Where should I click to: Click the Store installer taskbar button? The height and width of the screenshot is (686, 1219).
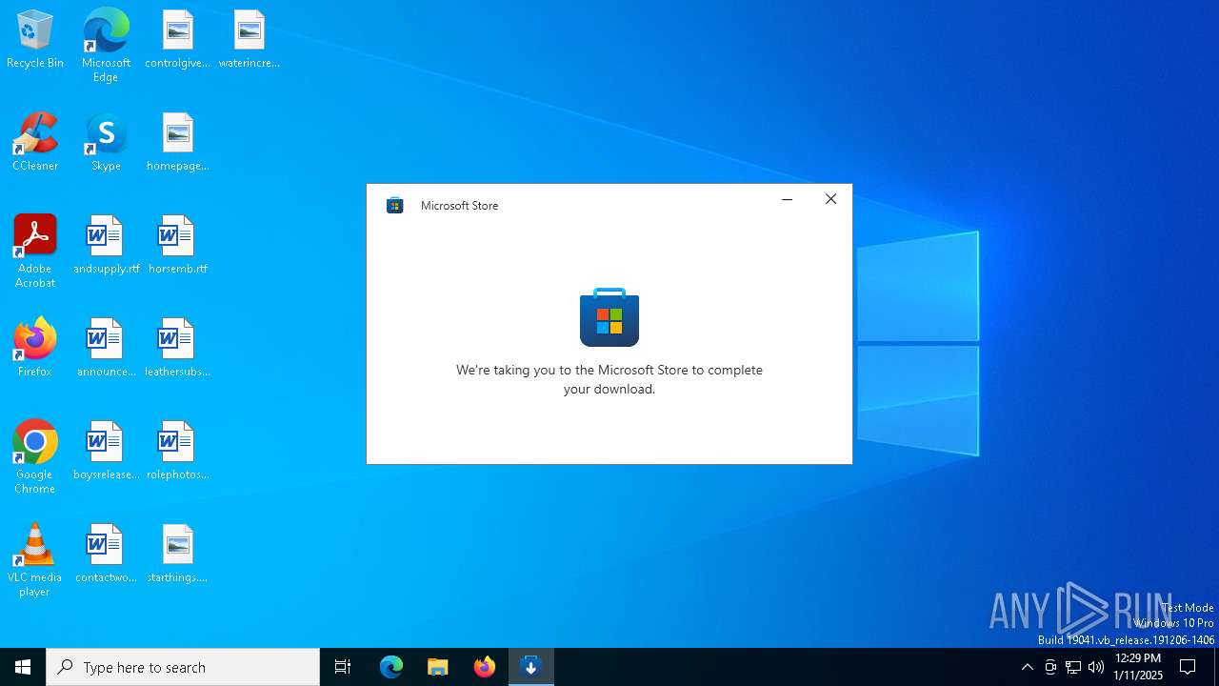[531, 667]
